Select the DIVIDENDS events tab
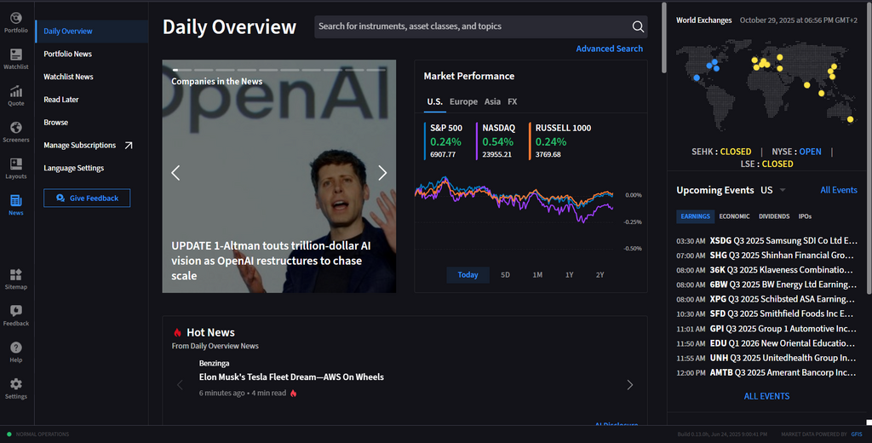Screen dimensions: 872x443 [x=774, y=216]
